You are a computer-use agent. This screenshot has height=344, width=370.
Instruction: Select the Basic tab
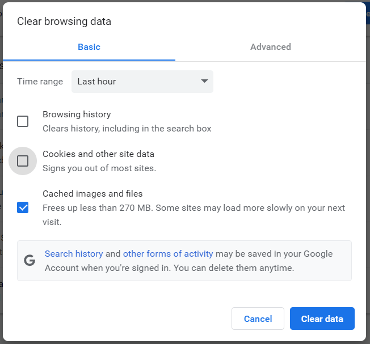(89, 47)
